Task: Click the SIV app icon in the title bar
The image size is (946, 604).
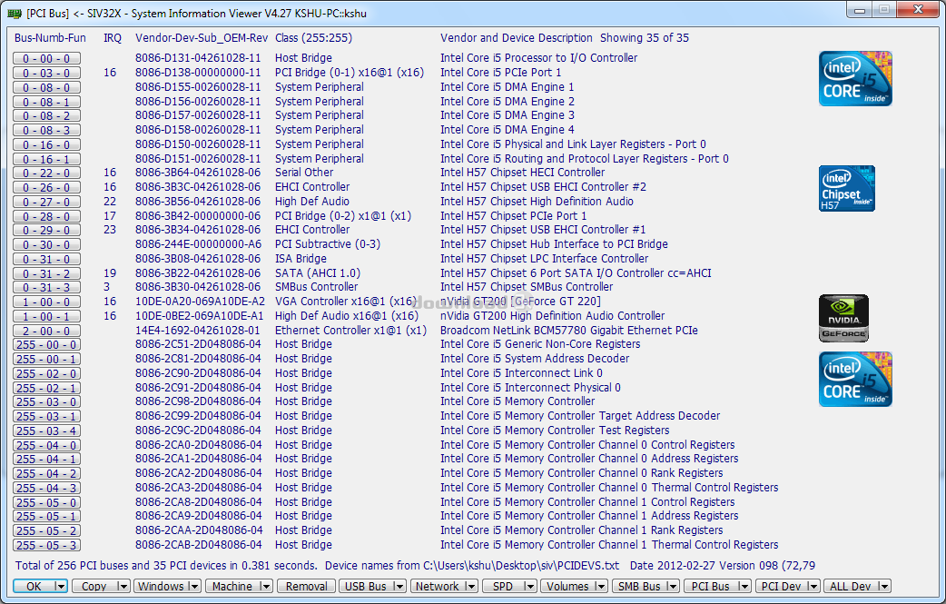Action: (15, 14)
